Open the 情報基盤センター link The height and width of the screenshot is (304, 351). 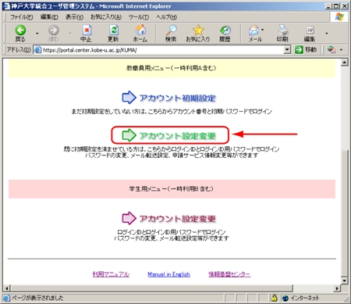[x=229, y=274]
